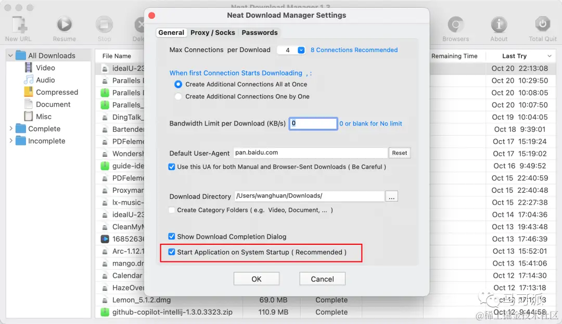Enable Create Category Folders checkbox
562x324 pixels.
point(172,210)
